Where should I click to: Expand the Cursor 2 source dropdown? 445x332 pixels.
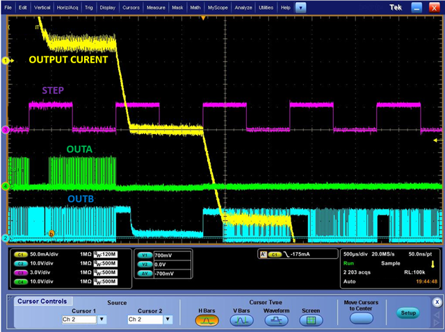tap(168, 319)
